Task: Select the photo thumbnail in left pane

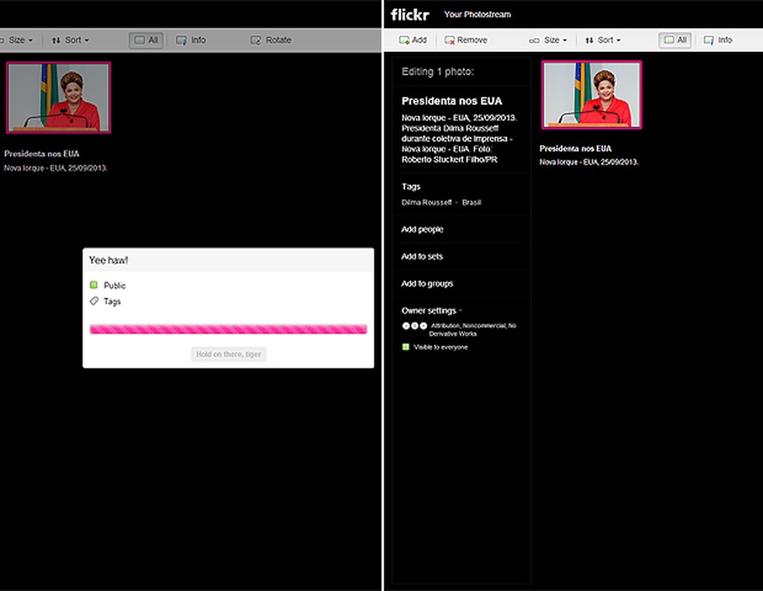Action: (58, 98)
